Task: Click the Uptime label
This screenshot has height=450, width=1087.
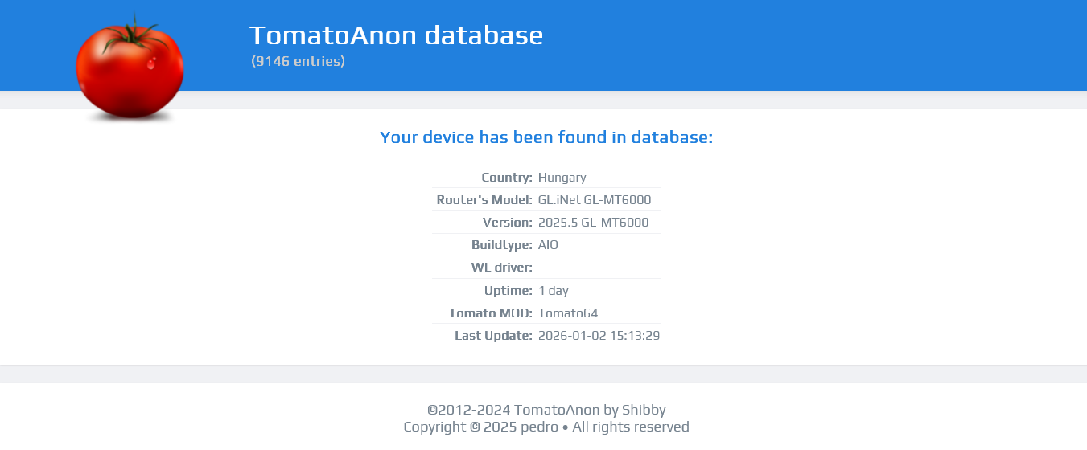Action: point(509,291)
